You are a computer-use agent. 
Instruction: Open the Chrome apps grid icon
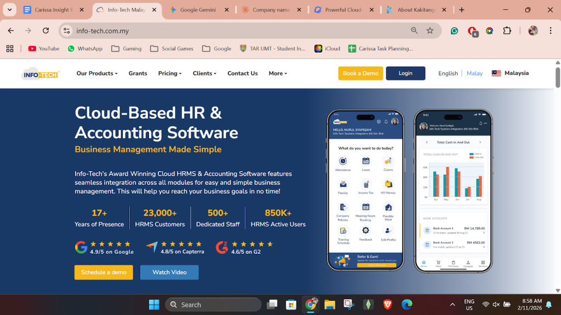pyautogui.click(x=10, y=49)
